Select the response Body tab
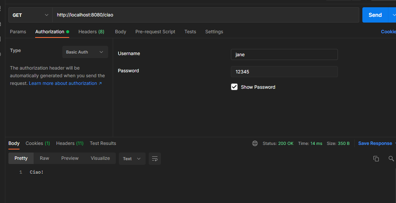Screen dimensions: 396x203 tap(14, 143)
